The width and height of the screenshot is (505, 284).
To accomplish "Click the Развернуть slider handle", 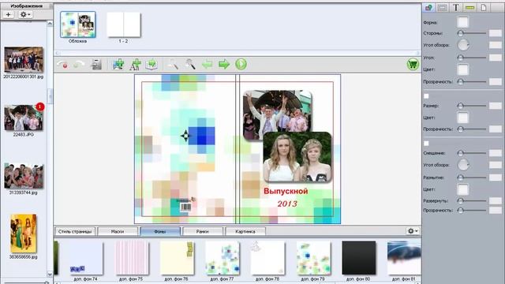I will point(461,200).
